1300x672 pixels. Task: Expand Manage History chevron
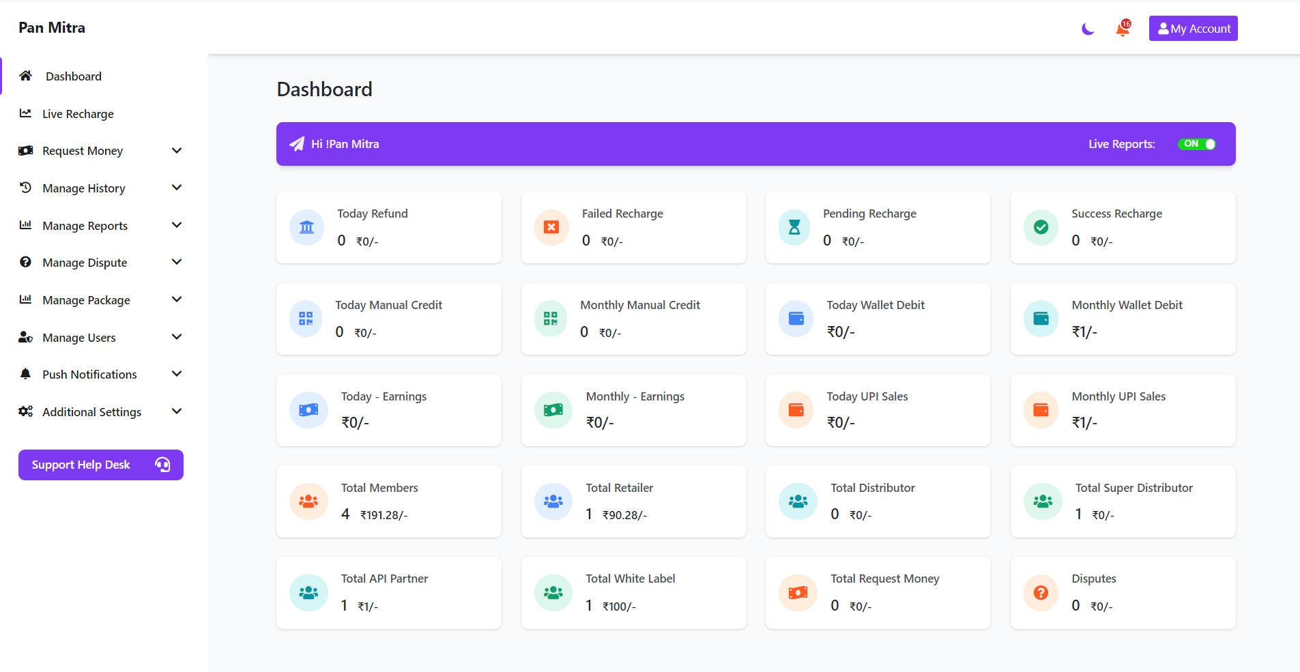[177, 188]
